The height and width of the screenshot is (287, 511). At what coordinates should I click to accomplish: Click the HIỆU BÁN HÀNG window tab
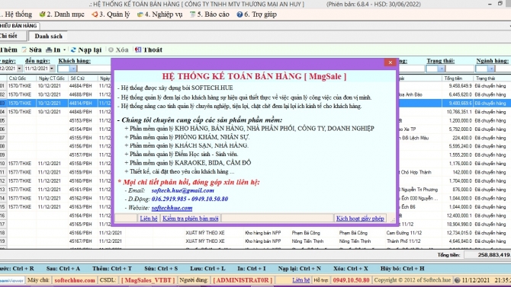19,26
